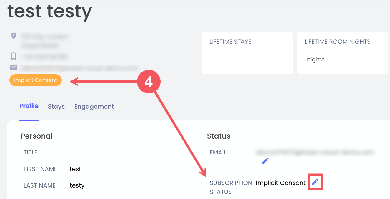Click the email envelope icon
This screenshot has height=199, width=390.
[x=14, y=68]
